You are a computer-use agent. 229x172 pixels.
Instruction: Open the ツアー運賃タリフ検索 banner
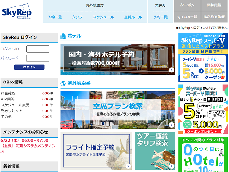click(x=155, y=151)
